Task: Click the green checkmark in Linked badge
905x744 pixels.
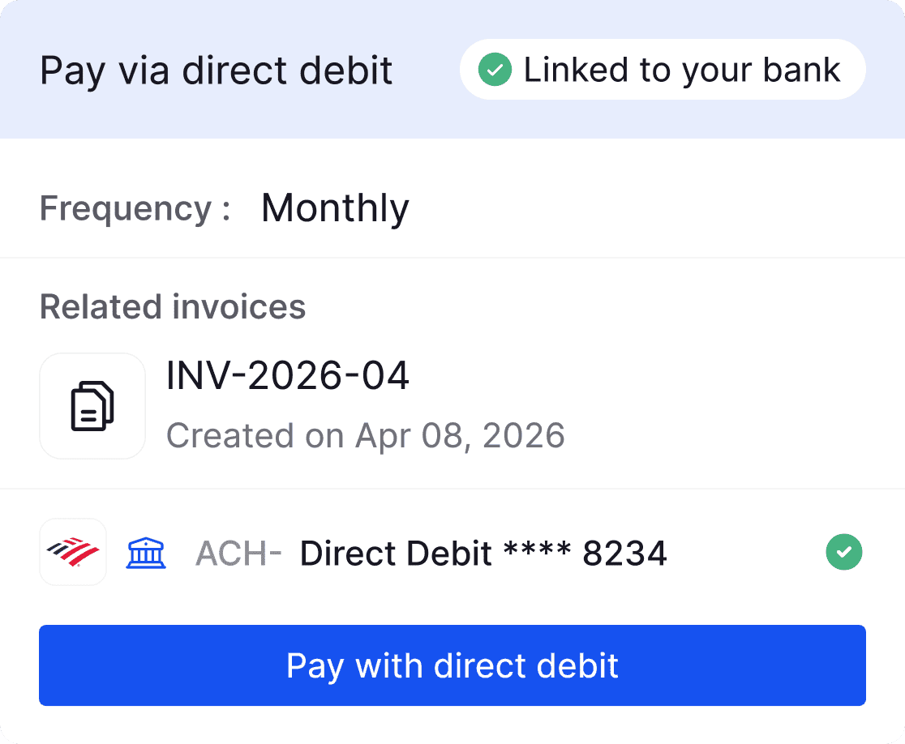Action: click(x=493, y=70)
